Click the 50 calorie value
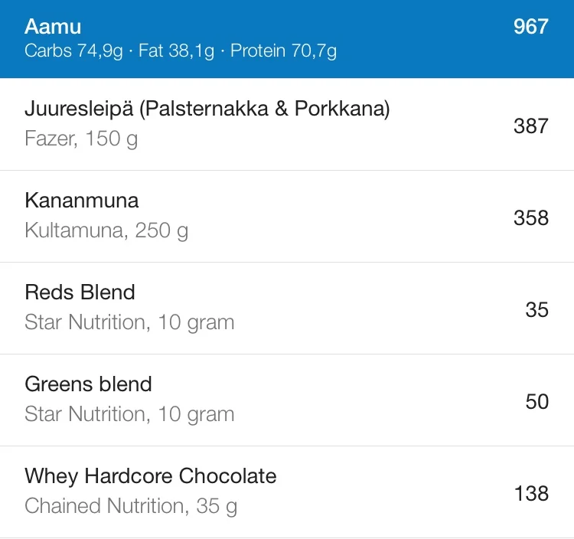The width and height of the screenshot is (574, 539). click(x=536, y=401)
